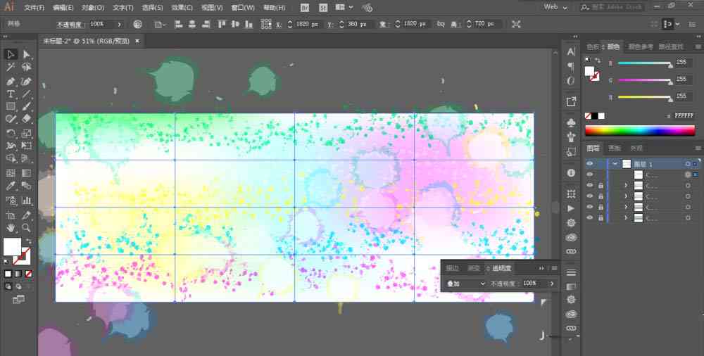Open the Layers panel flyout menu
Screen dimensions: 704x356
698,148
